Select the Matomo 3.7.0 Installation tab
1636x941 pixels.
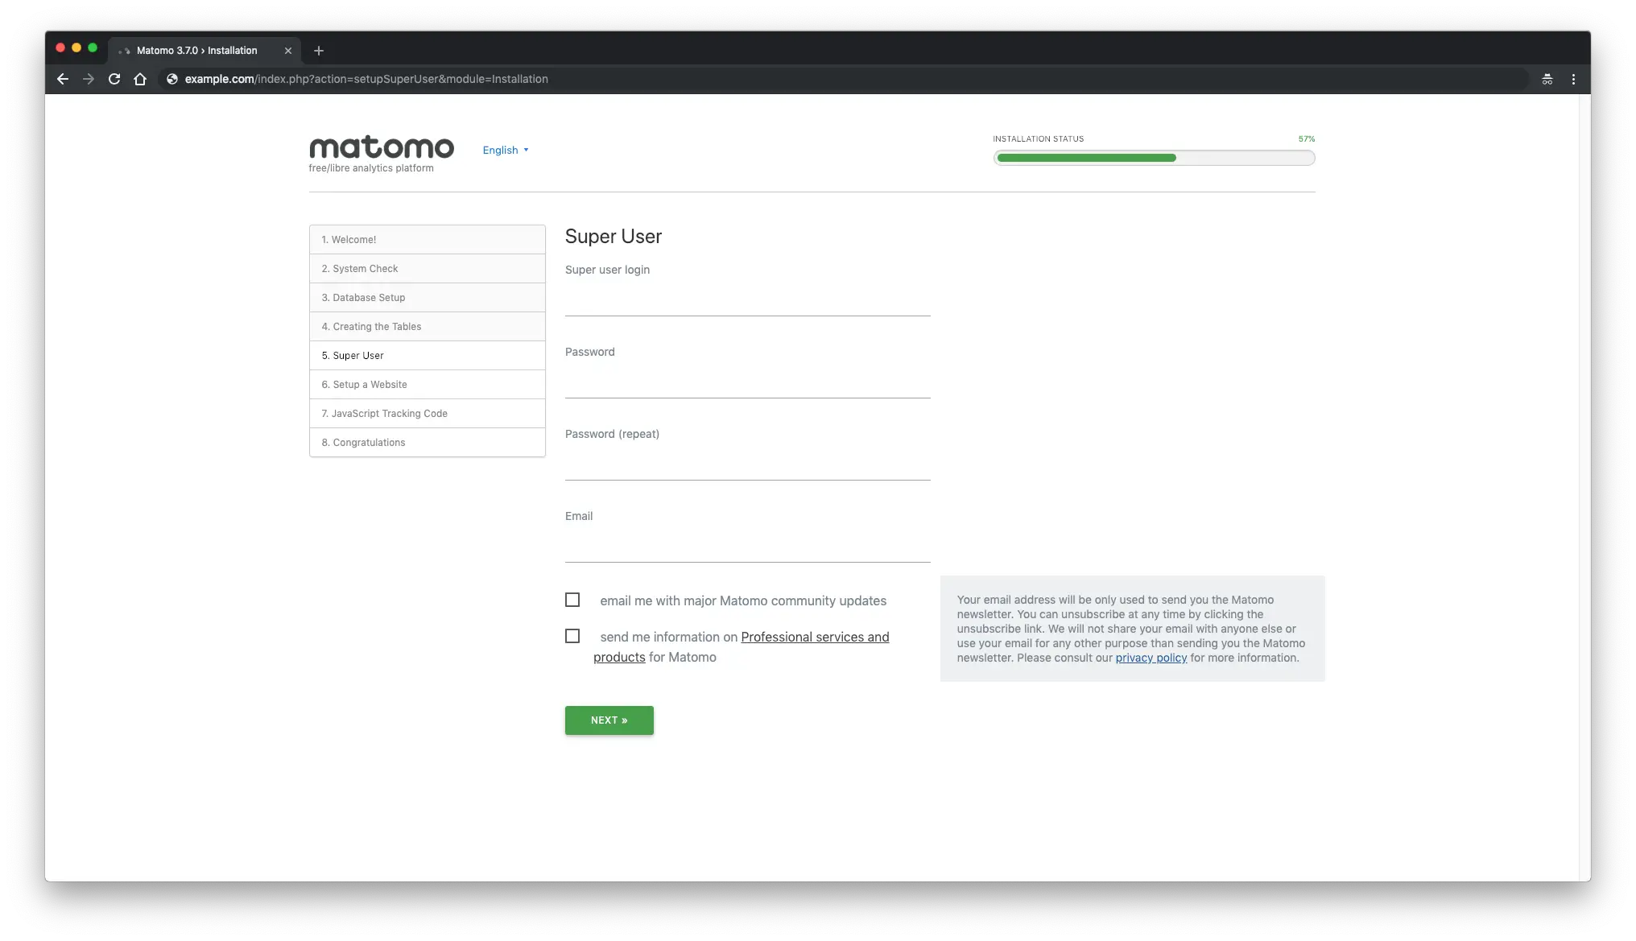[205, 51]
